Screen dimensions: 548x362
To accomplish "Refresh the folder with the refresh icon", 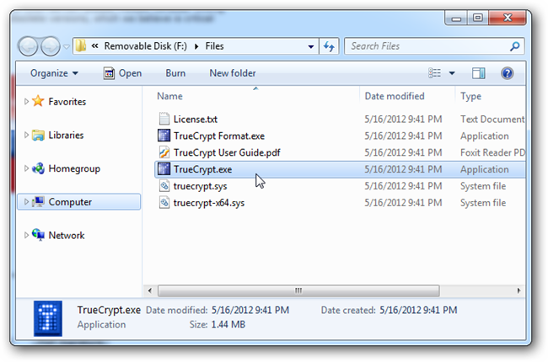I will [x=329, y=46].
